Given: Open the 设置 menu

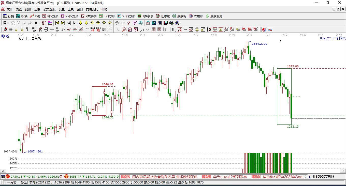Looking at the screenshot, I should click(x=62, y=9).
